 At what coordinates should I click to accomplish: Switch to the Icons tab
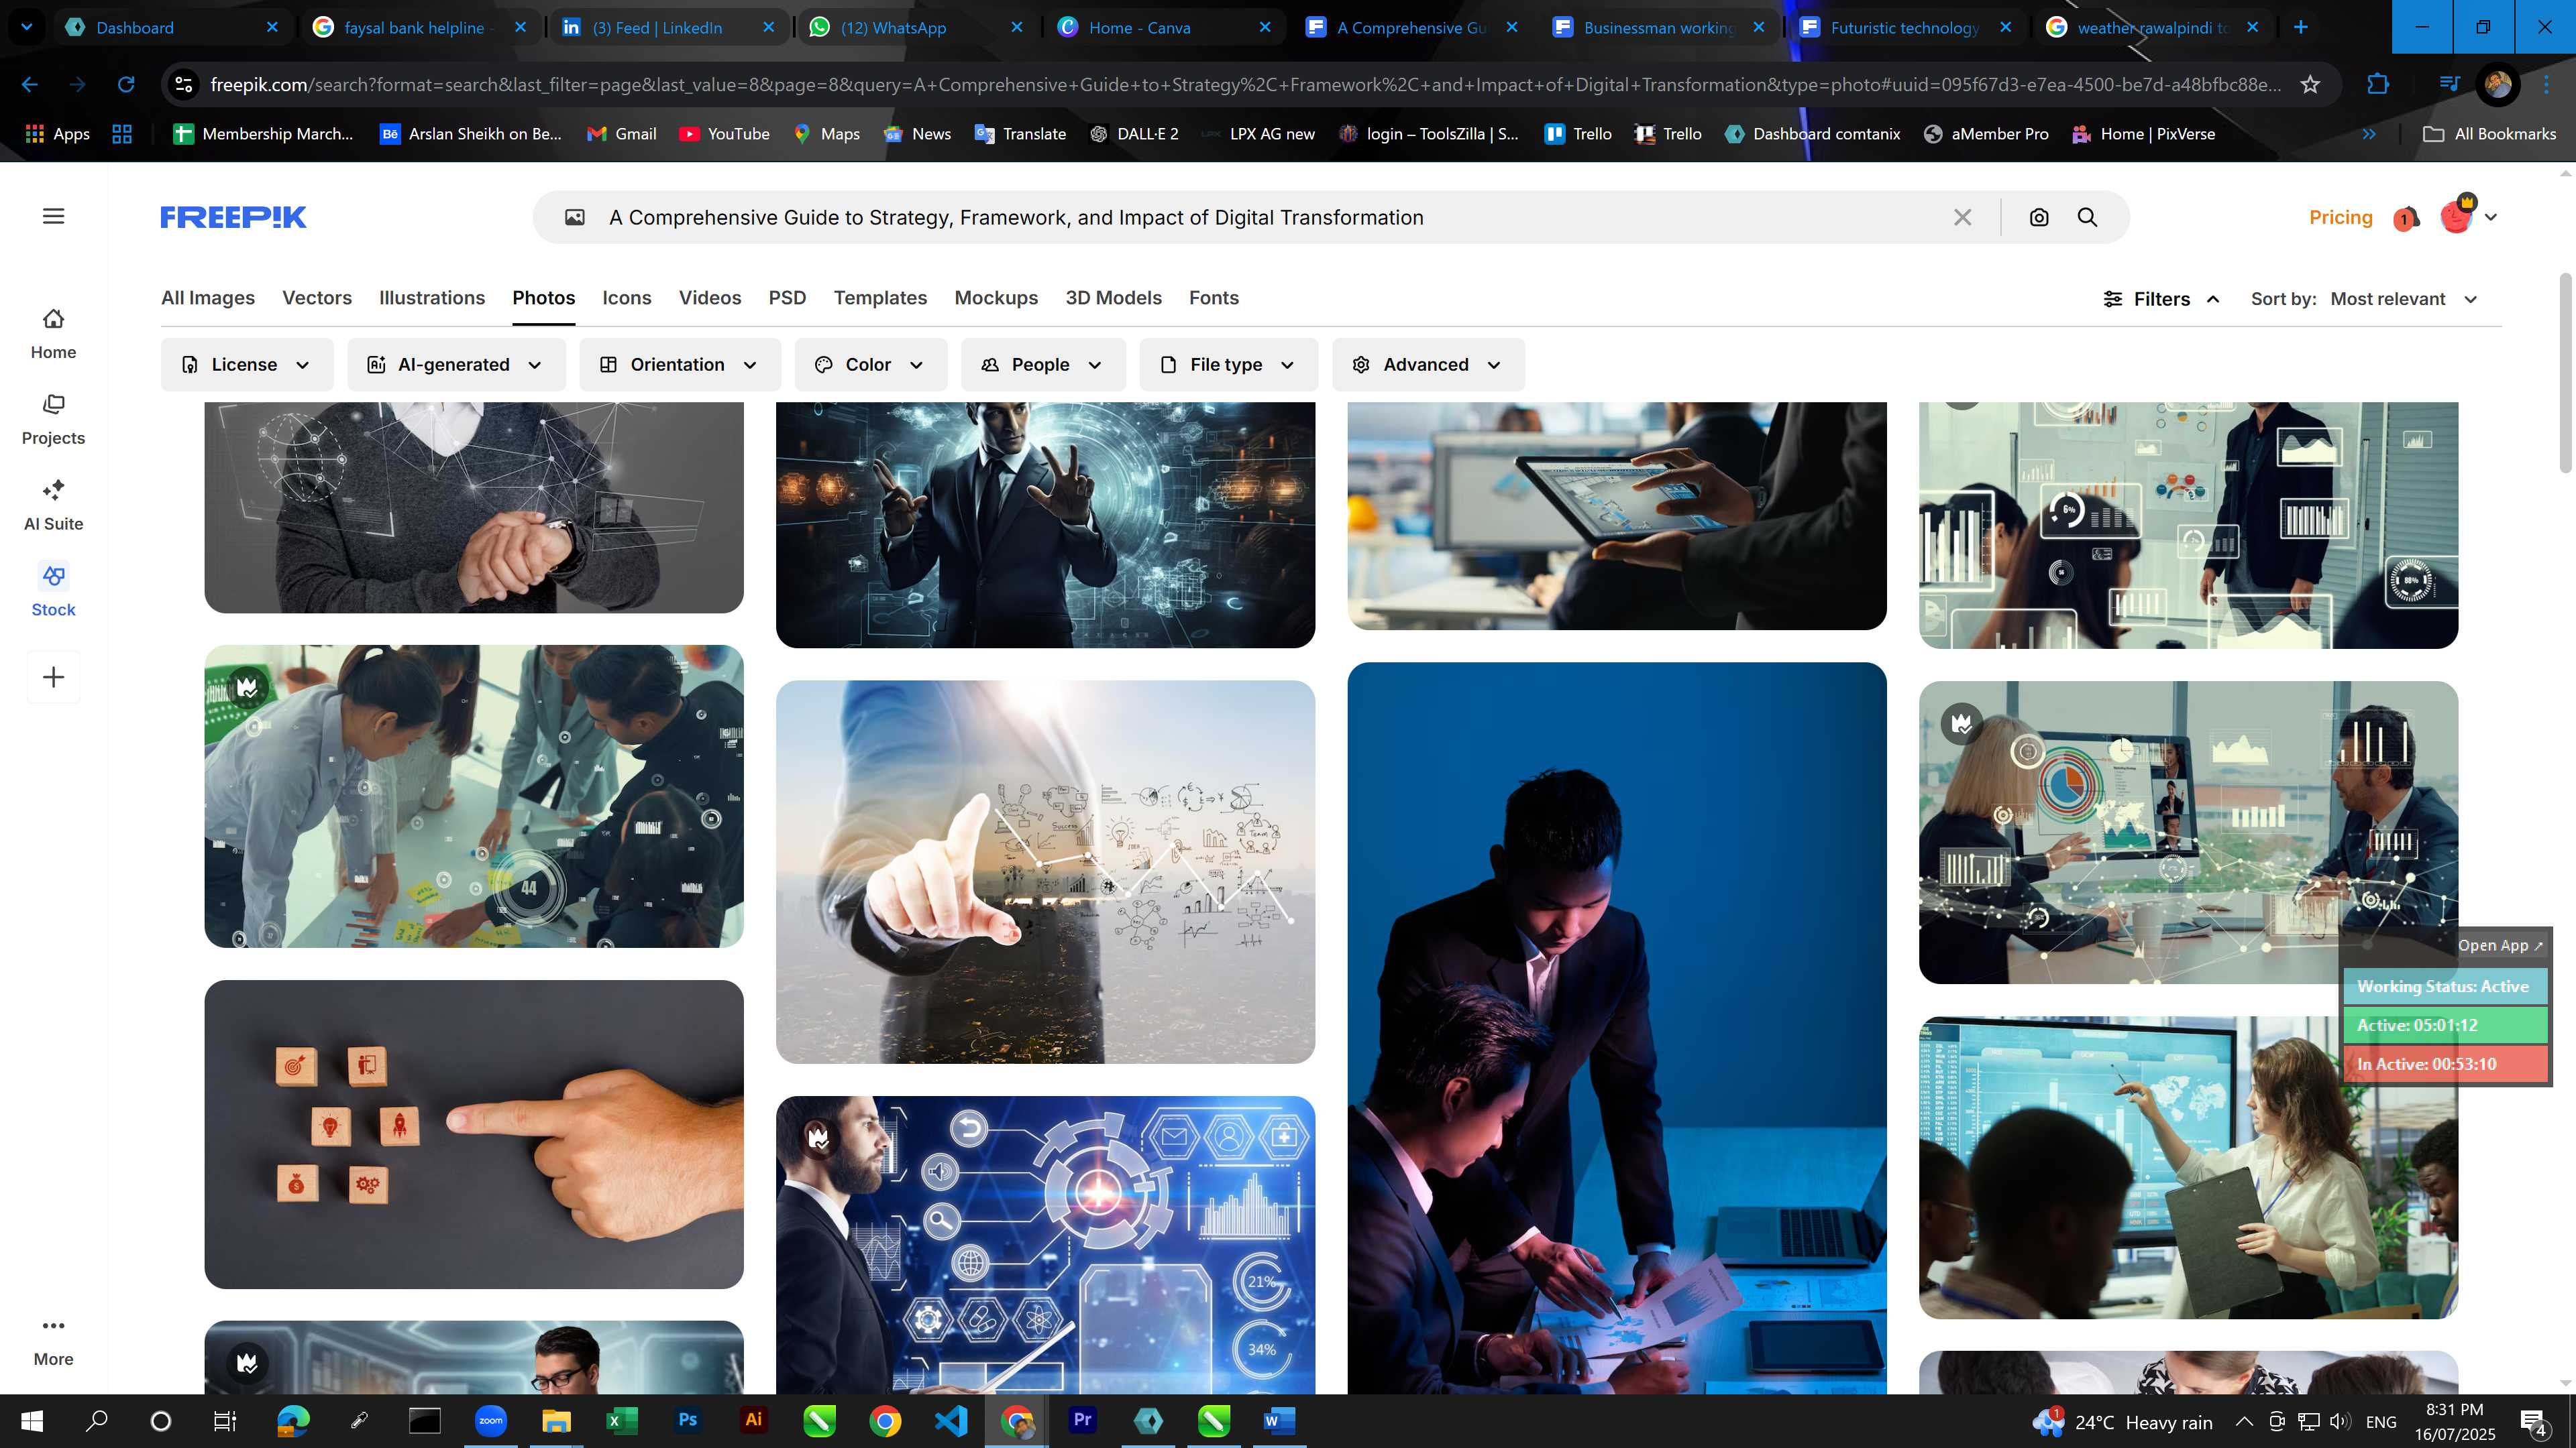(627, 298)
